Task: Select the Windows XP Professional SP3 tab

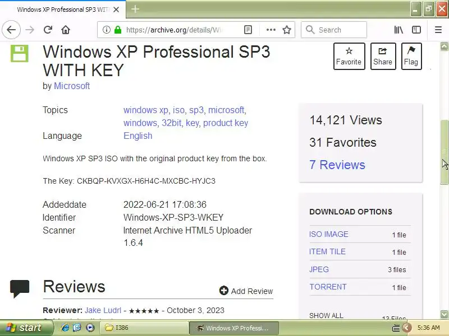Action: point(63,10)
